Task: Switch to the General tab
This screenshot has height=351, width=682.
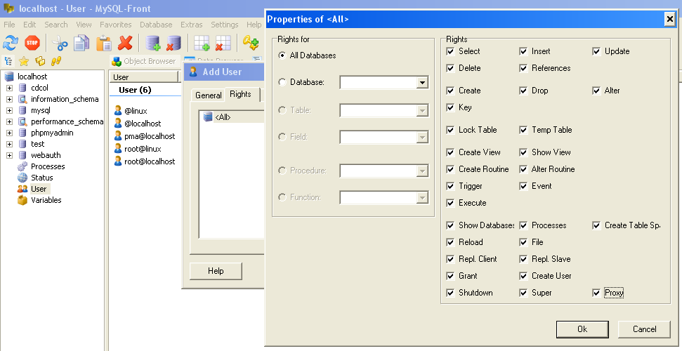Action: tap(209, 95)
